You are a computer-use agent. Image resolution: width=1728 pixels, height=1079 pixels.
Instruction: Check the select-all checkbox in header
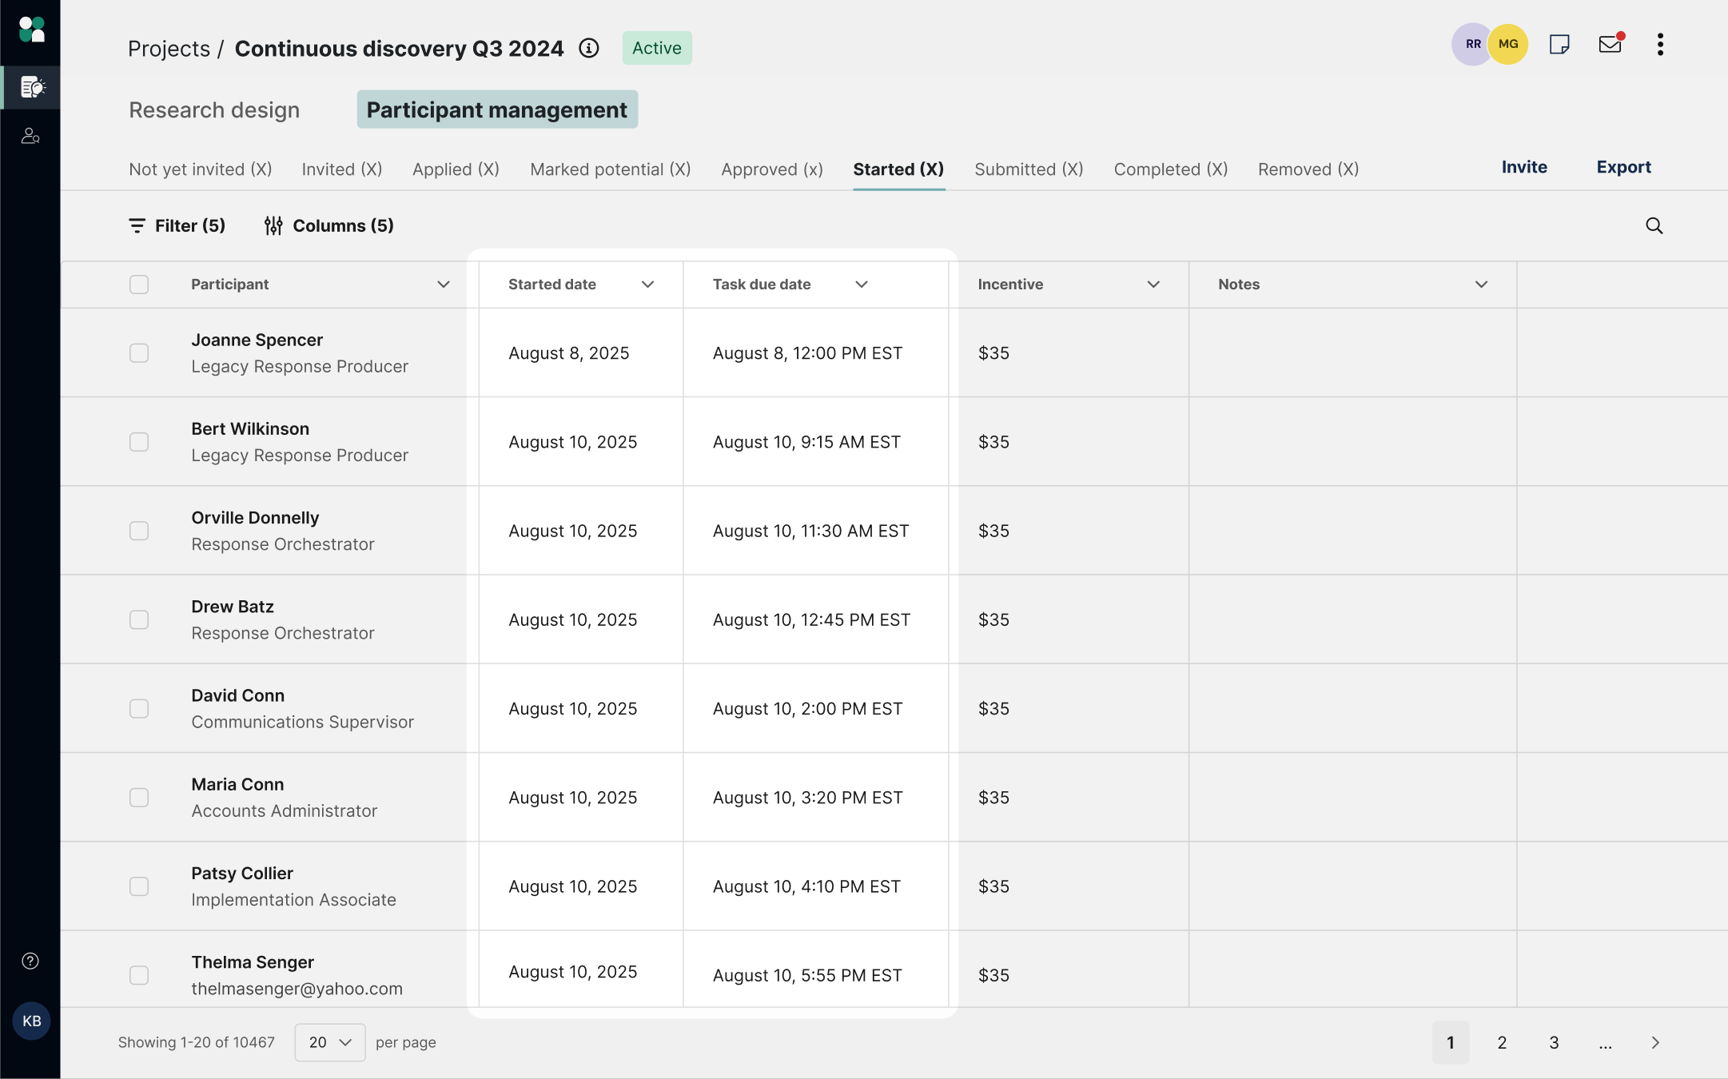pos(139,285)
